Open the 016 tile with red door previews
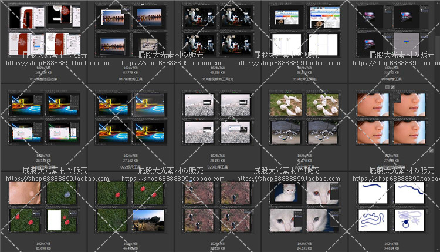 point(45,31)
